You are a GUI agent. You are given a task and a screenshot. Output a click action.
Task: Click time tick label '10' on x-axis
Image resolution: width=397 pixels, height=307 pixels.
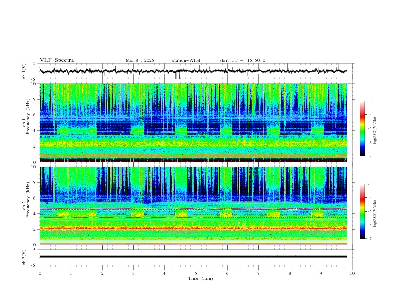(352, 273)
